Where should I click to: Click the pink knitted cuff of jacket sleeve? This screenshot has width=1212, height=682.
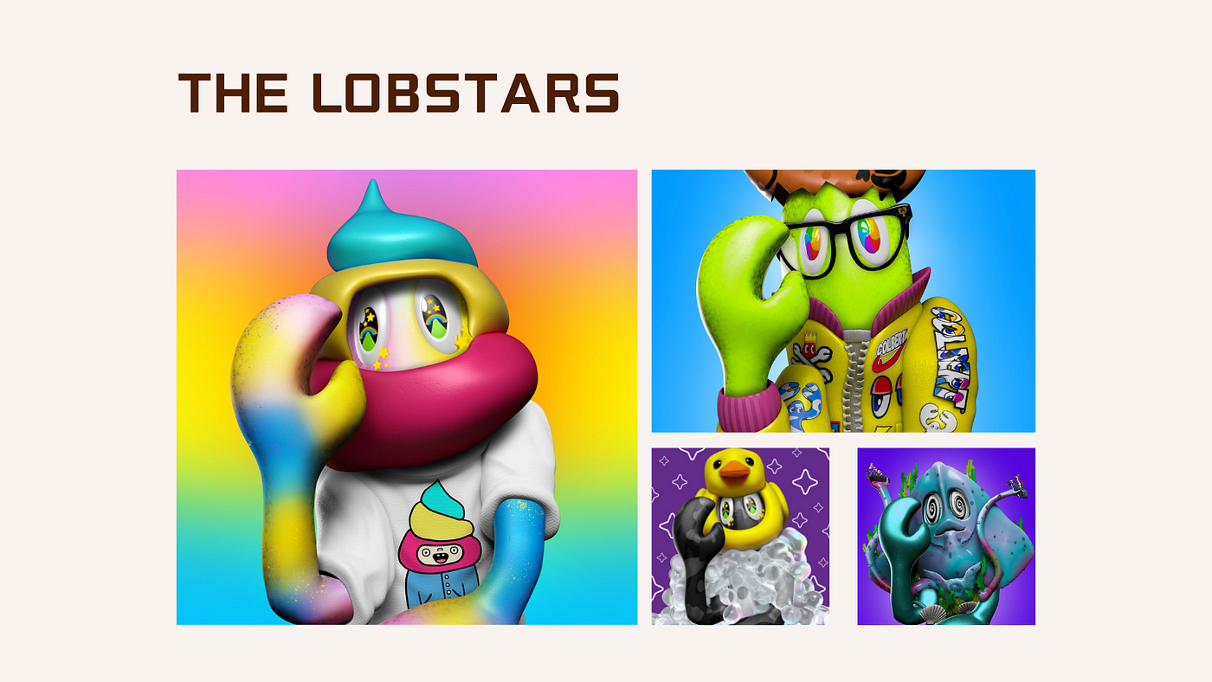click(x=751, y=409)
